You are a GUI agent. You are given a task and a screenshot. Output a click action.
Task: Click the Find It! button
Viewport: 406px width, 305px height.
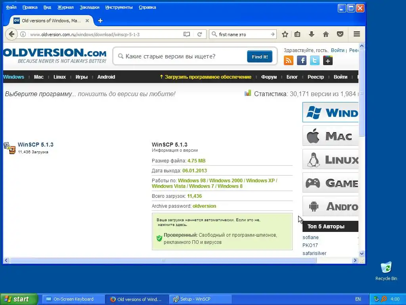click(260, 56)
